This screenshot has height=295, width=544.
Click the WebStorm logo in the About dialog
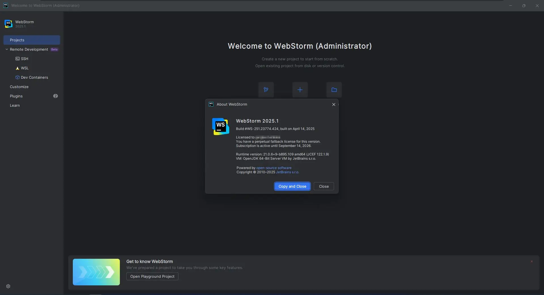tap(220, 127)
